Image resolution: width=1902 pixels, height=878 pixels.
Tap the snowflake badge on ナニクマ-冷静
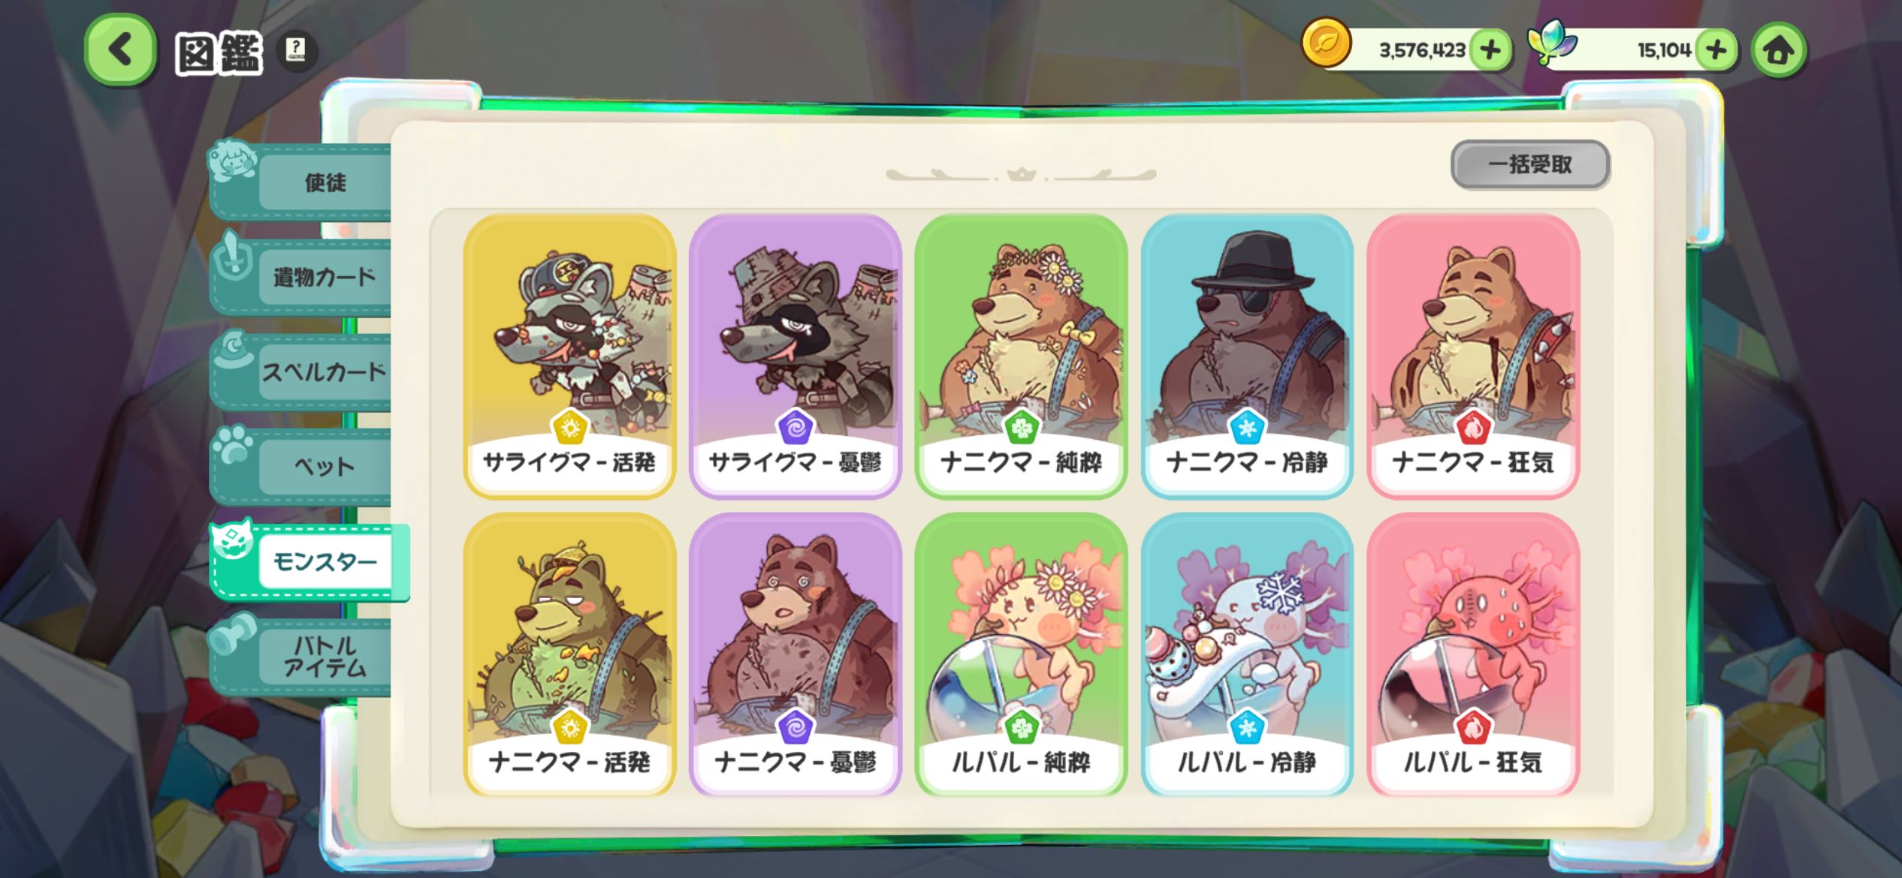tap(1247, 428)
